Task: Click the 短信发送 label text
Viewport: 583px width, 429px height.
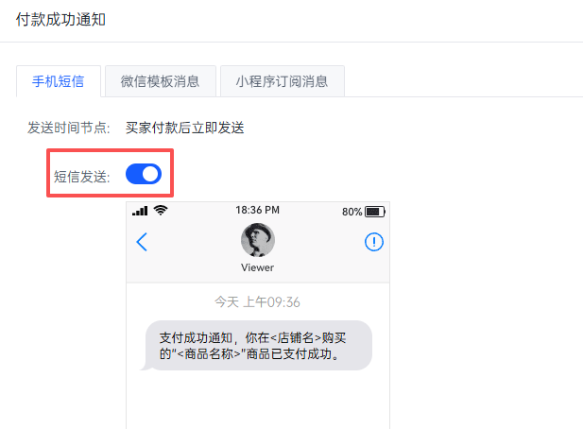Action: 82,175
